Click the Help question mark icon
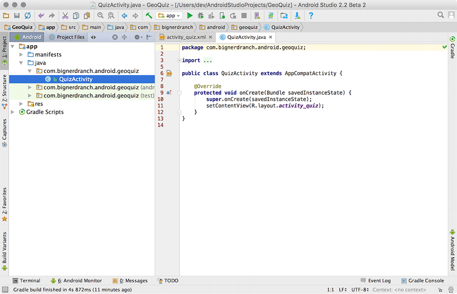The image size is (457, 294). point(310,15)
